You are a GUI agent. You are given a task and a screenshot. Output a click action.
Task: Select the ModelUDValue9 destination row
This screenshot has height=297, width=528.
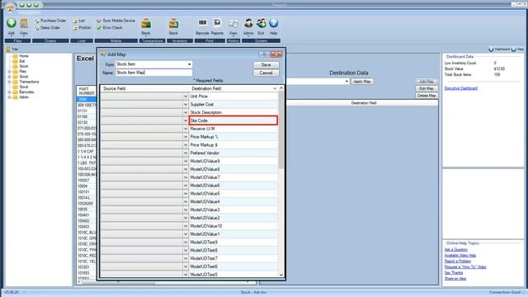pos(233,162)
